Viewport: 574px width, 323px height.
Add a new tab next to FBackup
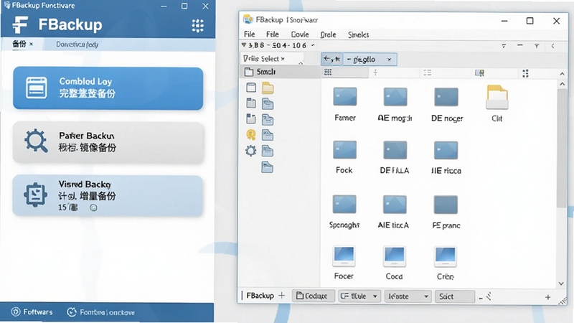click(281, 295)
